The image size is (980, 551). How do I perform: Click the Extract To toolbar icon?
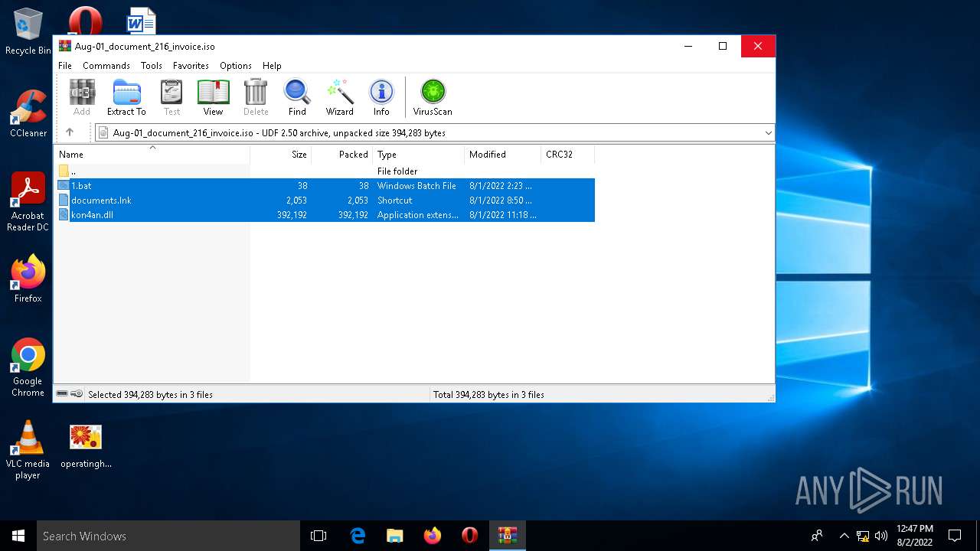tap(126, 97)
